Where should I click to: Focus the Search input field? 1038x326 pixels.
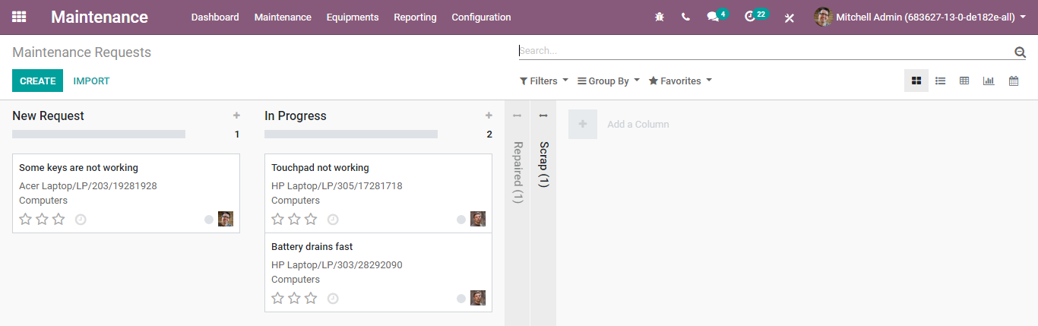coord(765,51)
